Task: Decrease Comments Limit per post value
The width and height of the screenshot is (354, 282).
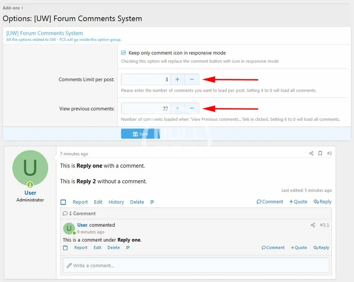Action: click(x=191, y=79)
